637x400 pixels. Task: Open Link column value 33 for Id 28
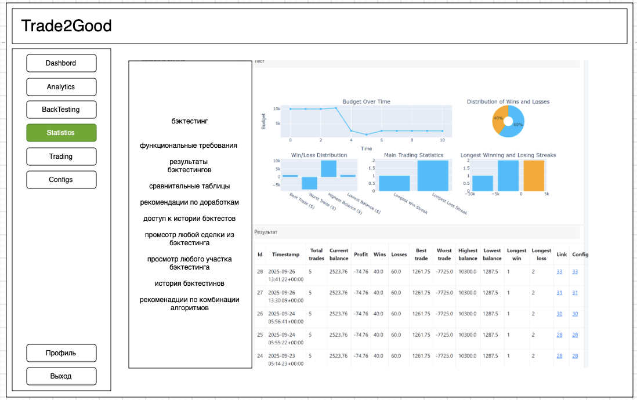coord(559,271)
